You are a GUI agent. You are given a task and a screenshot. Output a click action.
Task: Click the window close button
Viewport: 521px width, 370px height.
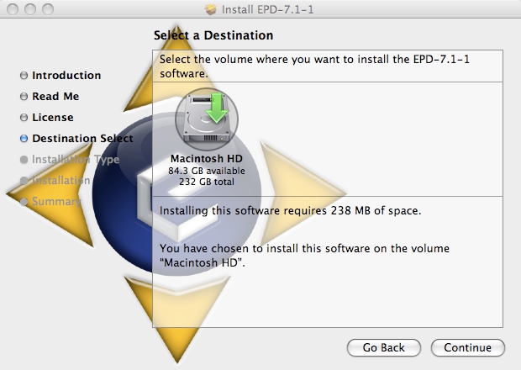click(x=13, y=9)
